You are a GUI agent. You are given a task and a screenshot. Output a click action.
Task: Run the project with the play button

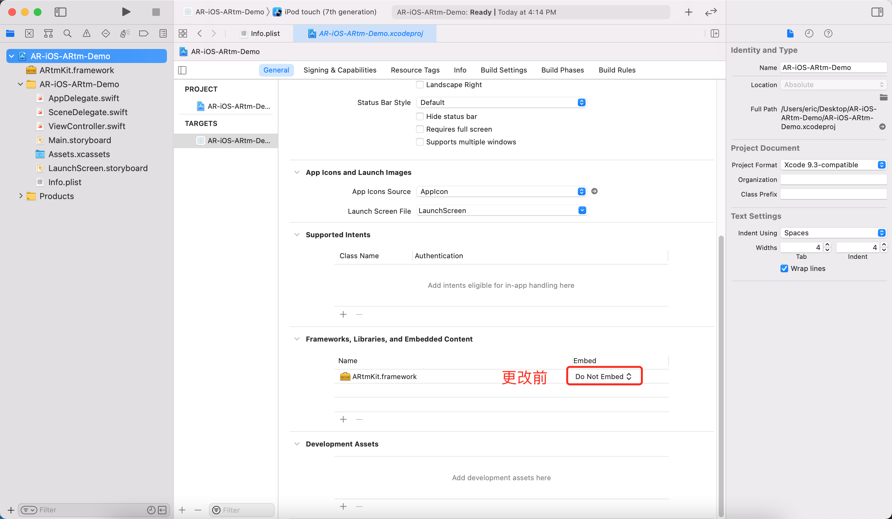click(126, 12)
